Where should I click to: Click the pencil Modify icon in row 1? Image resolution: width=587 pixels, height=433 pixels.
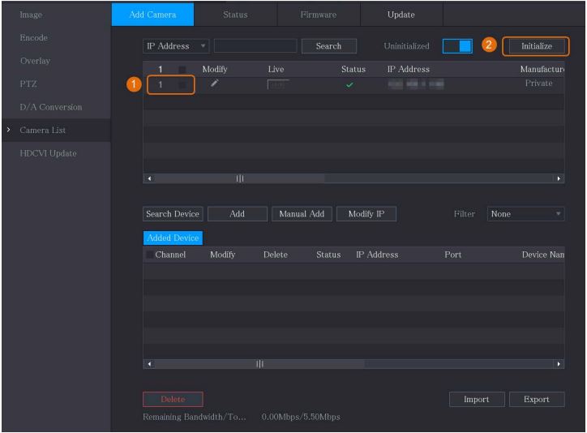tap(214, 84)
